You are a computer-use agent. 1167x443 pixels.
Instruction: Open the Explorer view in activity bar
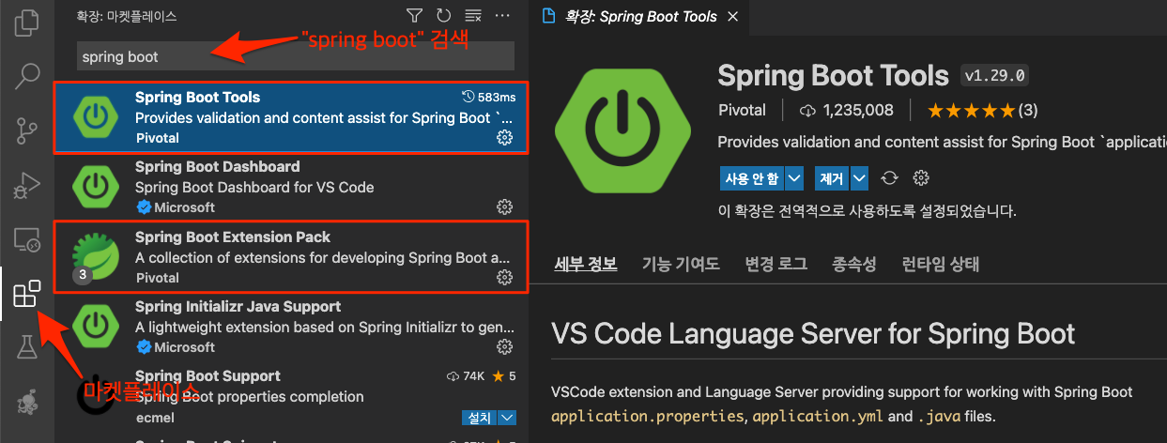(x=27, y=21)
